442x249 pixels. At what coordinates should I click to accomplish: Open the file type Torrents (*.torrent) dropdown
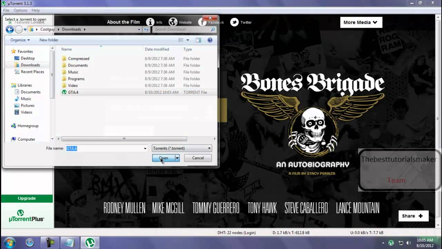[182, 148]
